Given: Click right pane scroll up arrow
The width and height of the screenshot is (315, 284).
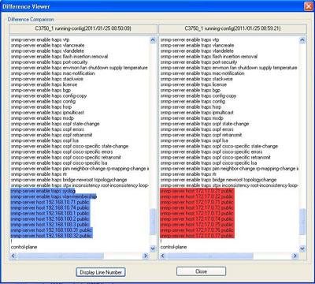Looking at the screenshot, I should tap(302, 40).
